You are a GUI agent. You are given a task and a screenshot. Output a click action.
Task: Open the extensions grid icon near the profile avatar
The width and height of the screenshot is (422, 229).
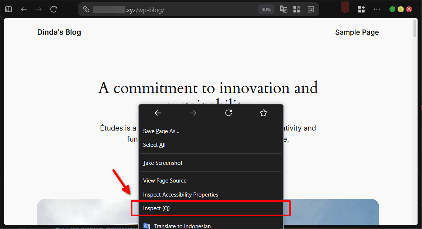point(361,9)
